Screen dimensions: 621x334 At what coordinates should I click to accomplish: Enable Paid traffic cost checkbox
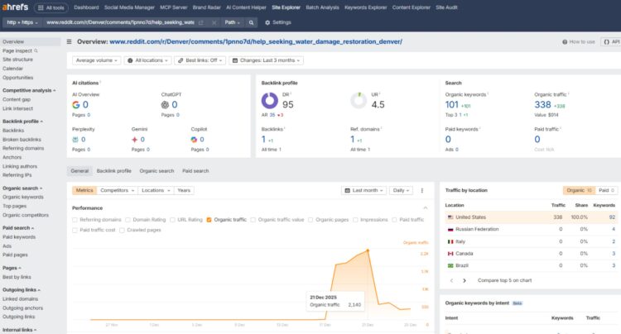point(75,230)
